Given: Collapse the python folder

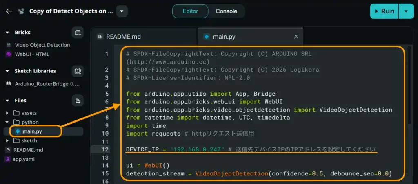Looking at the screenshot, I should [x=7, y=122].
